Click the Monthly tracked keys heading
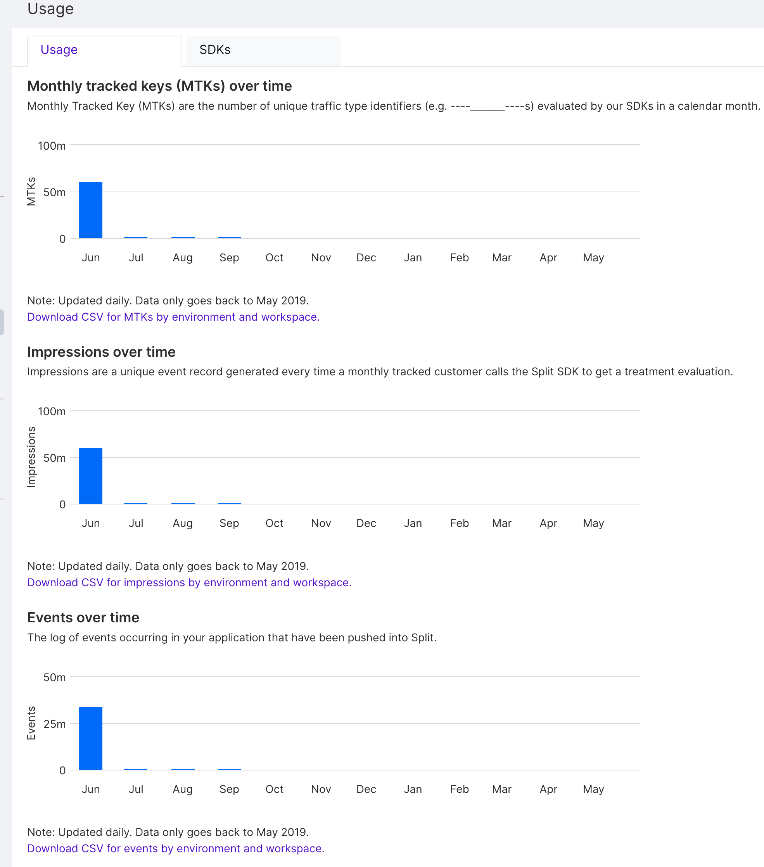Image resolution: width=764 pixels, height=867 pixels. click(159, 86)
